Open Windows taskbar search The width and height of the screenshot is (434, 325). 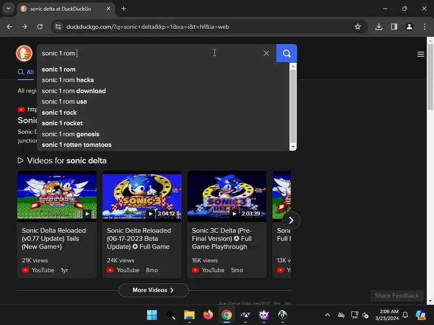[x=171, y=315]
